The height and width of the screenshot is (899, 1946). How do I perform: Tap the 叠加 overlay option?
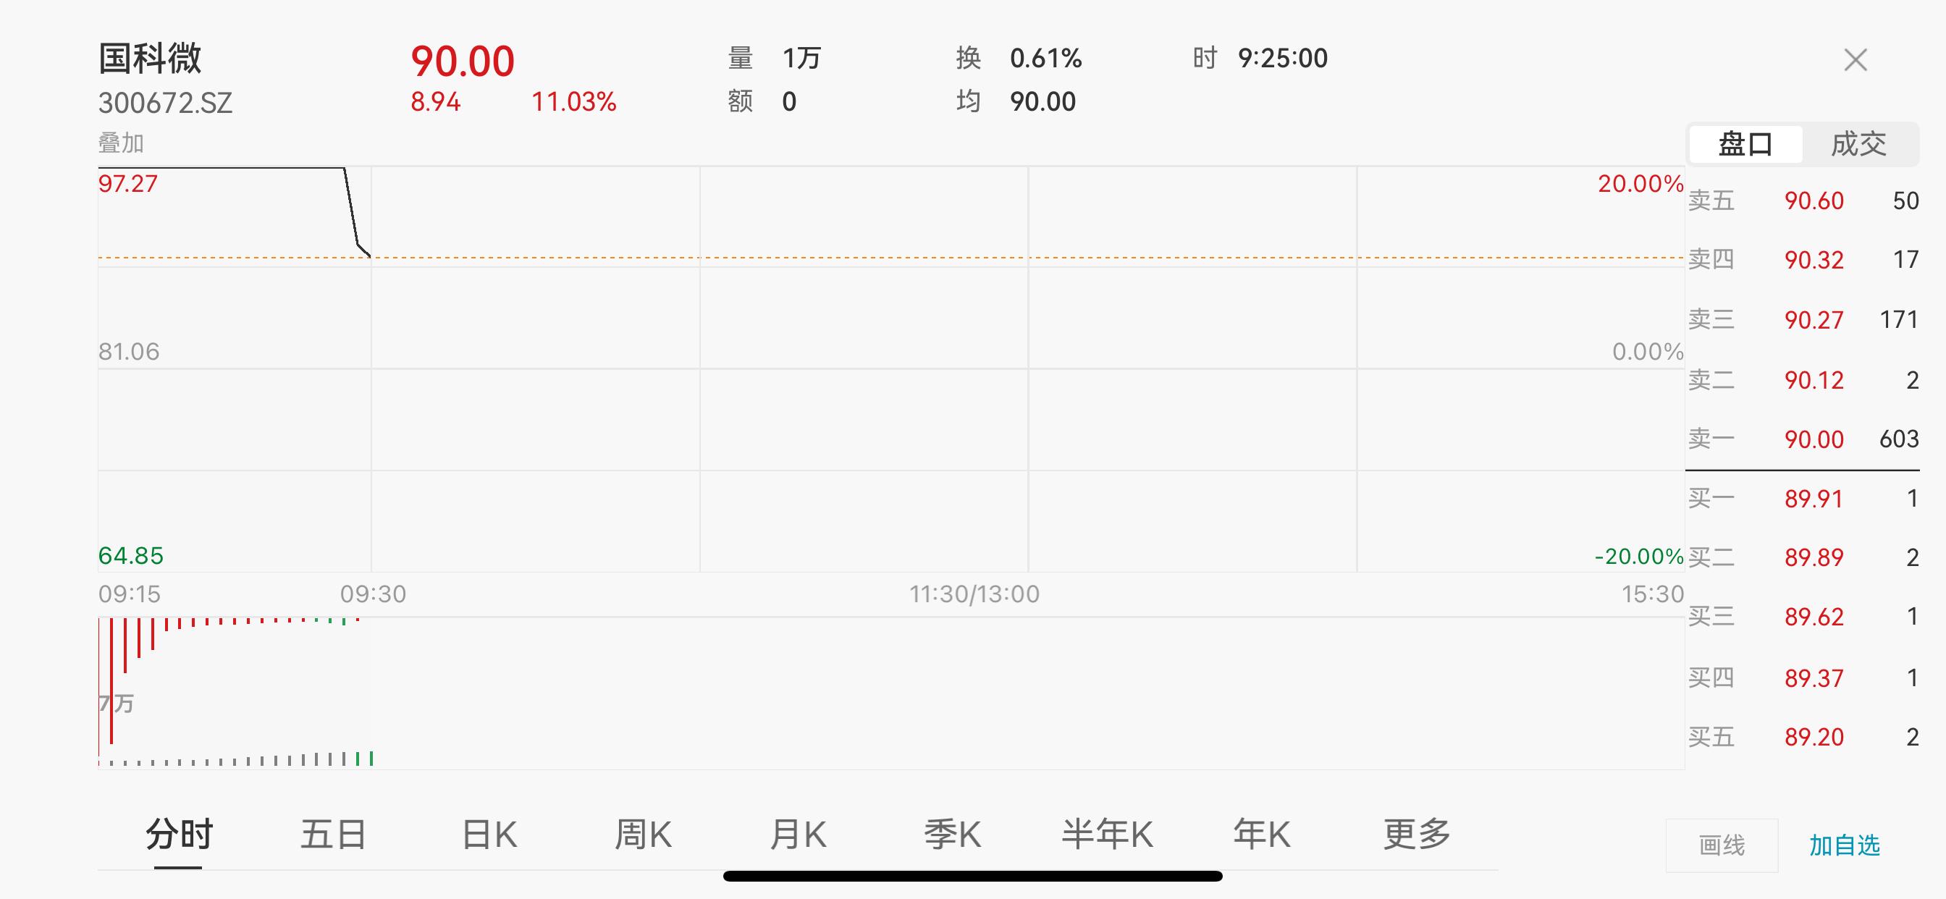tap(121, 143)
